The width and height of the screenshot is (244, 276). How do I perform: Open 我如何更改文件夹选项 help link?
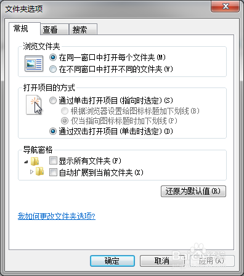pos(57,216)
